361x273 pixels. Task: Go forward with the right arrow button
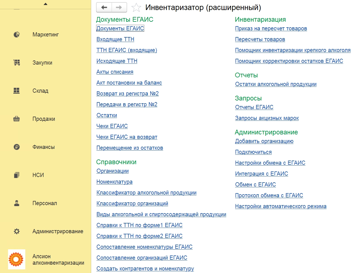[x=119, y=8]
